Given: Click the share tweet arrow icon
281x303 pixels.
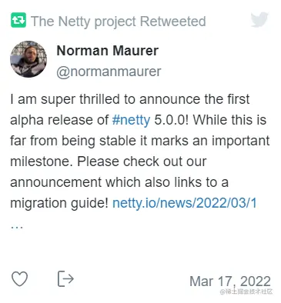Looking at the screenshot, I should (x=65, y=278).
